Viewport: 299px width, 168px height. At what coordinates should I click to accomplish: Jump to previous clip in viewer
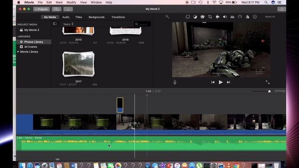(x=213, y=82)
